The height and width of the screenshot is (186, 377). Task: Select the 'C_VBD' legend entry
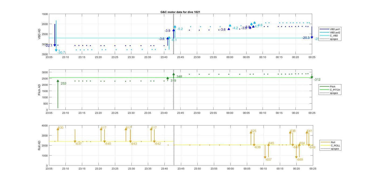329,36
